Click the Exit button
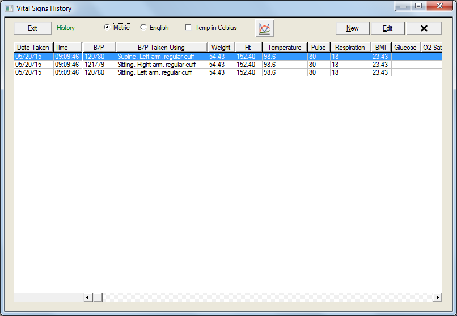The image size is (457, 316). [x=32, y=28]
